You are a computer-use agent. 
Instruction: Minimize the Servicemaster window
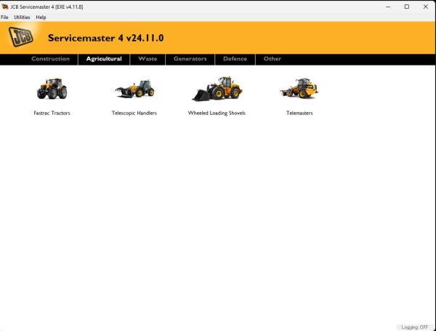tap(388, 7)
